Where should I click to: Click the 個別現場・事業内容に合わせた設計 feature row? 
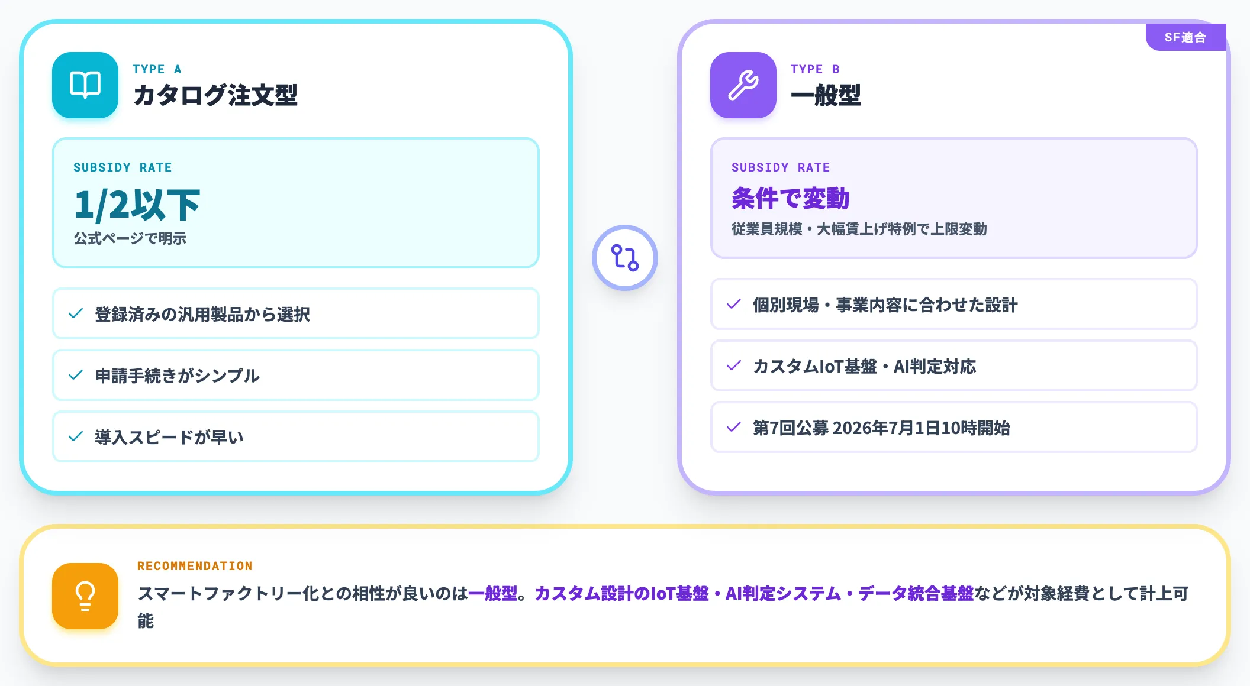(954, 304)
